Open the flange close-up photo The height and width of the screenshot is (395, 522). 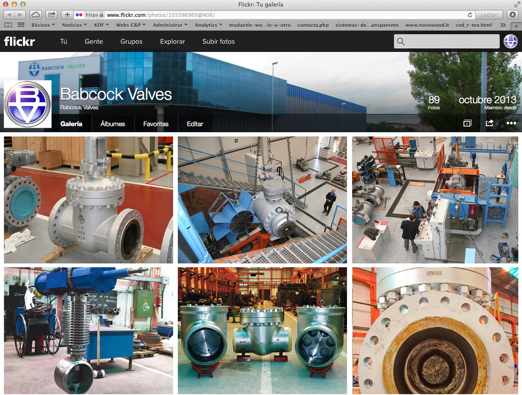[x=435, y=331]
